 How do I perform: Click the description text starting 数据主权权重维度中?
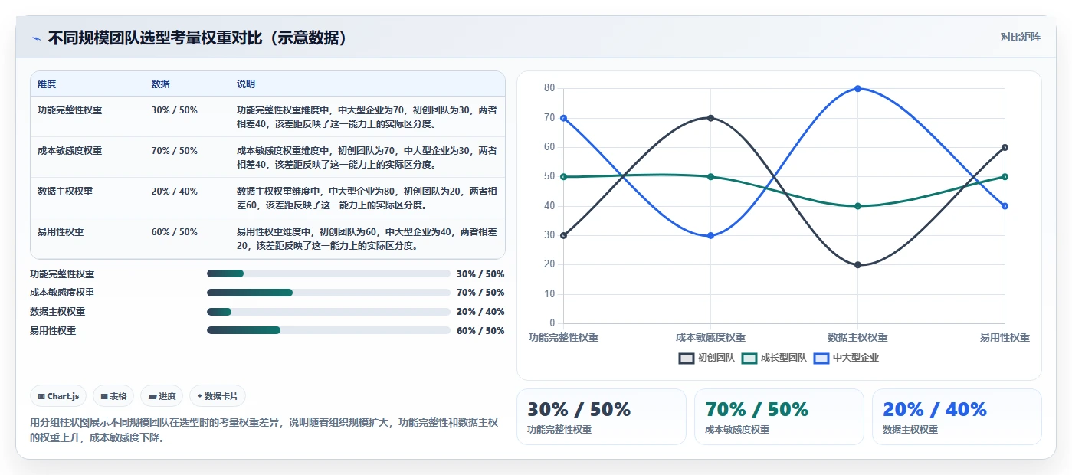click(366, 198)
